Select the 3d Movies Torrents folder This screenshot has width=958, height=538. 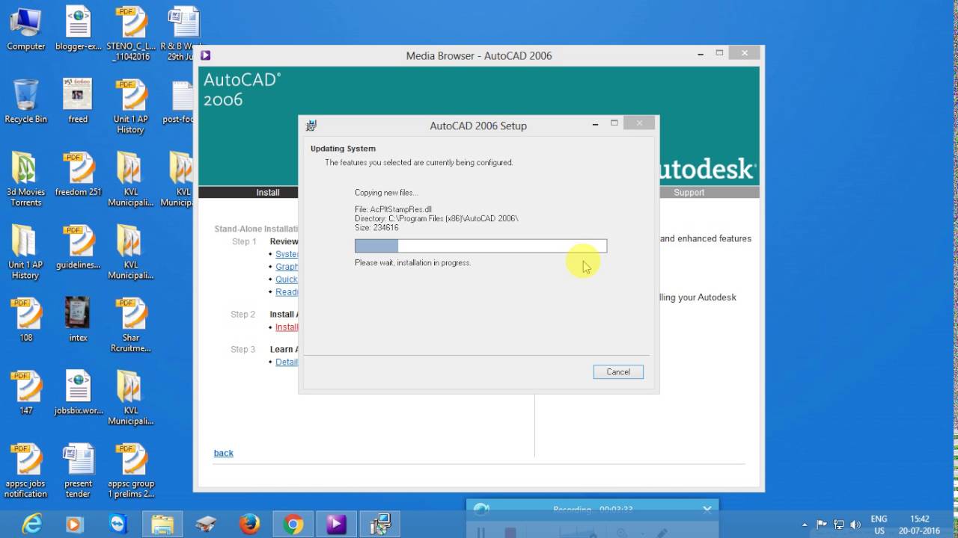coord(25,179)
